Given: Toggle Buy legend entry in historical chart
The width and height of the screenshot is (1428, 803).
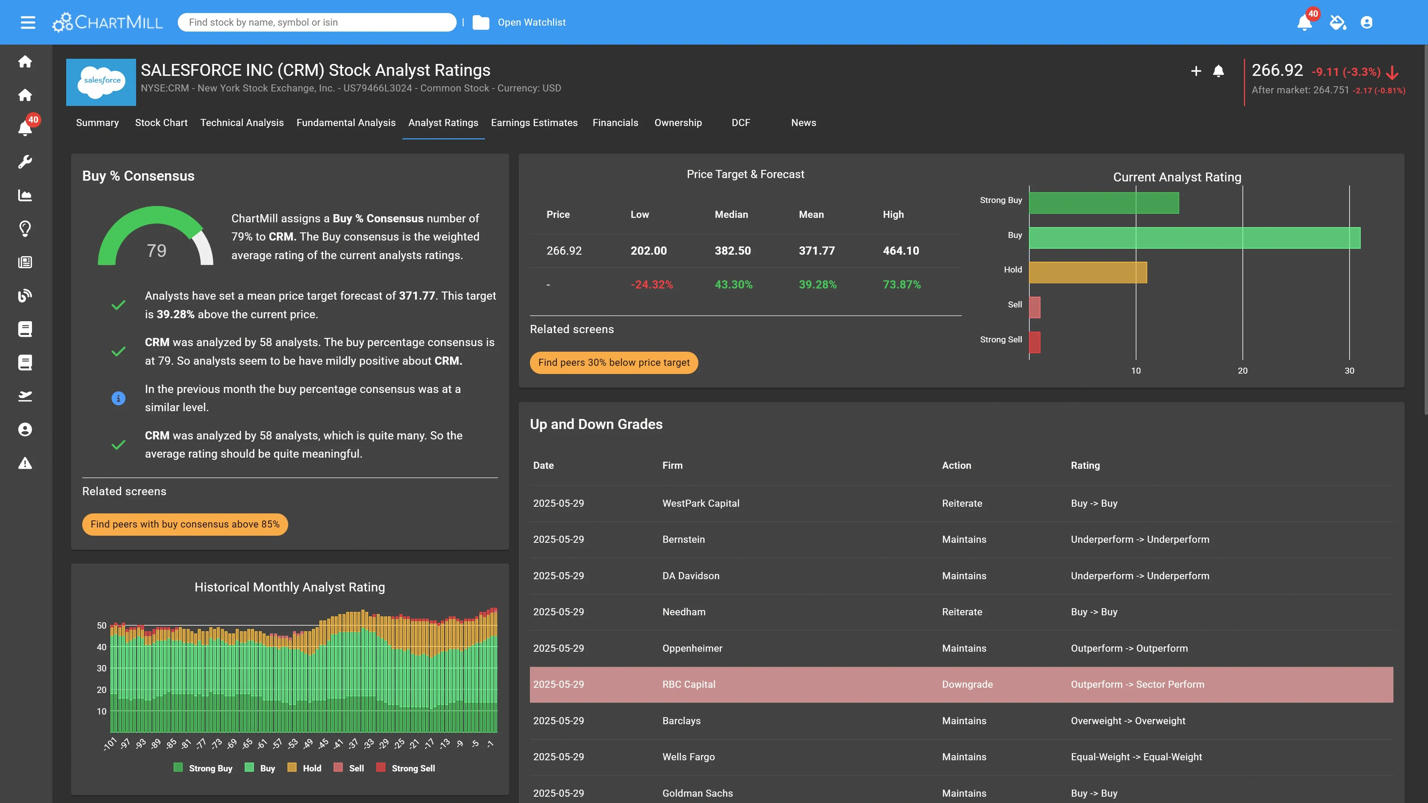Looking at the screenshot, I should coord(260,768).
